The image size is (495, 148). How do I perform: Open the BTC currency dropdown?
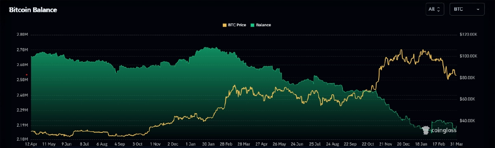click(x=467, y=9)
